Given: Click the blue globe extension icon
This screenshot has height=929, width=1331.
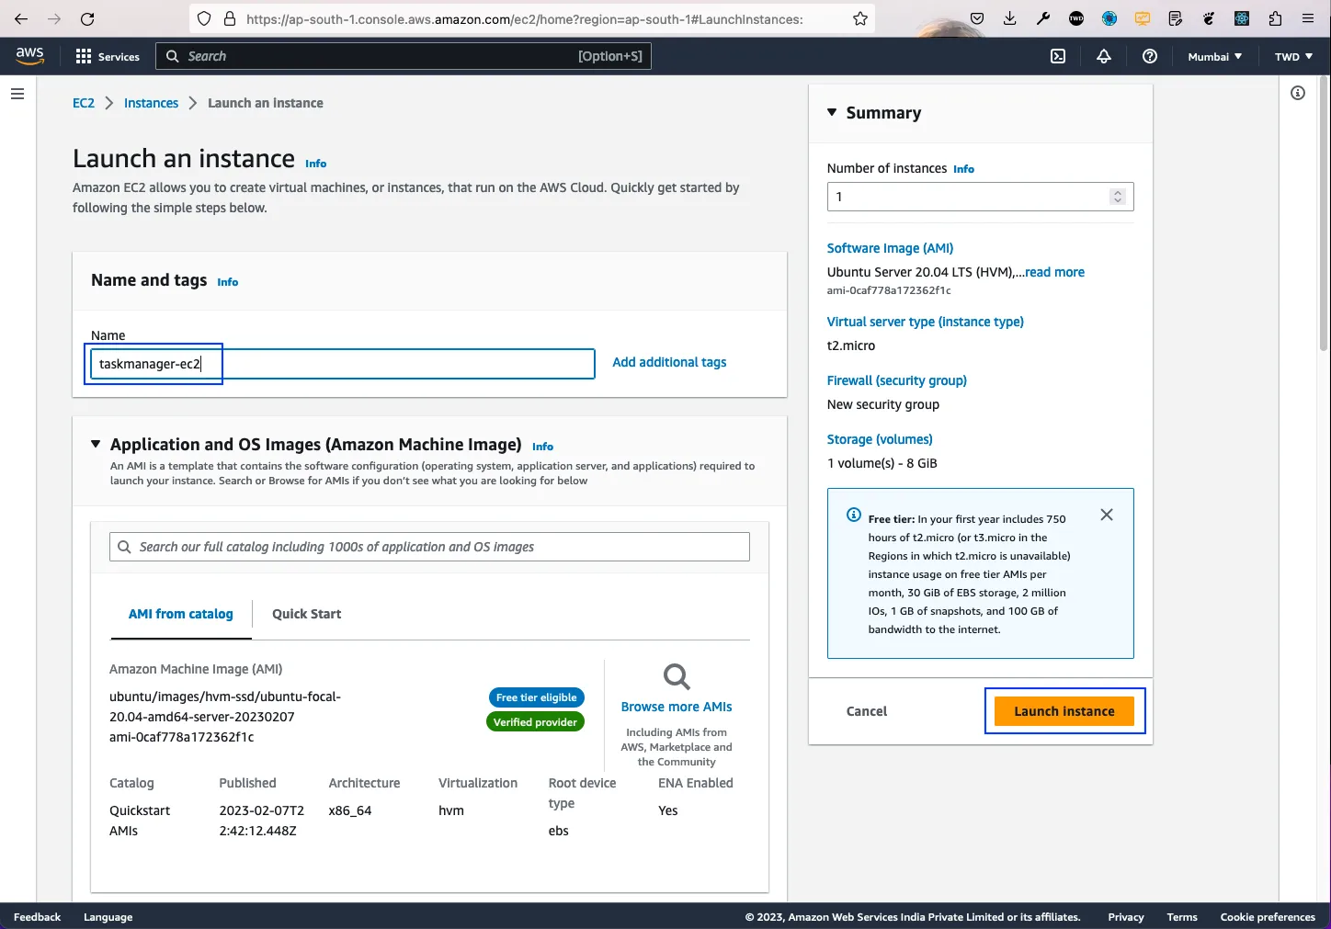Looking at the screenshot, I should 1109,18.
